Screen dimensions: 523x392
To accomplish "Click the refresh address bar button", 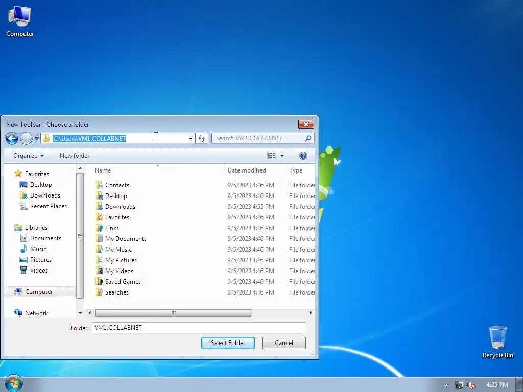I will 201,138.
